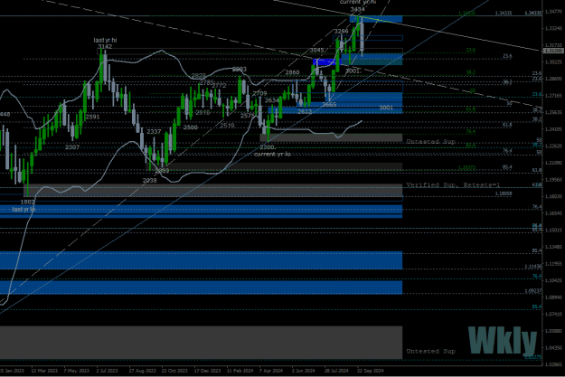The width and height of the screenshot is (565, 377).
Task: Click the 2828 swing label
Action: point(198,76)
